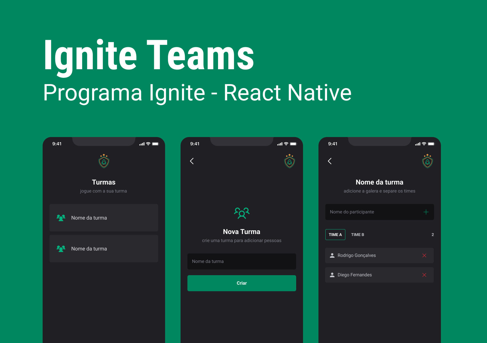Click the battery icon on Nova Turma screen

coord(294,144)
